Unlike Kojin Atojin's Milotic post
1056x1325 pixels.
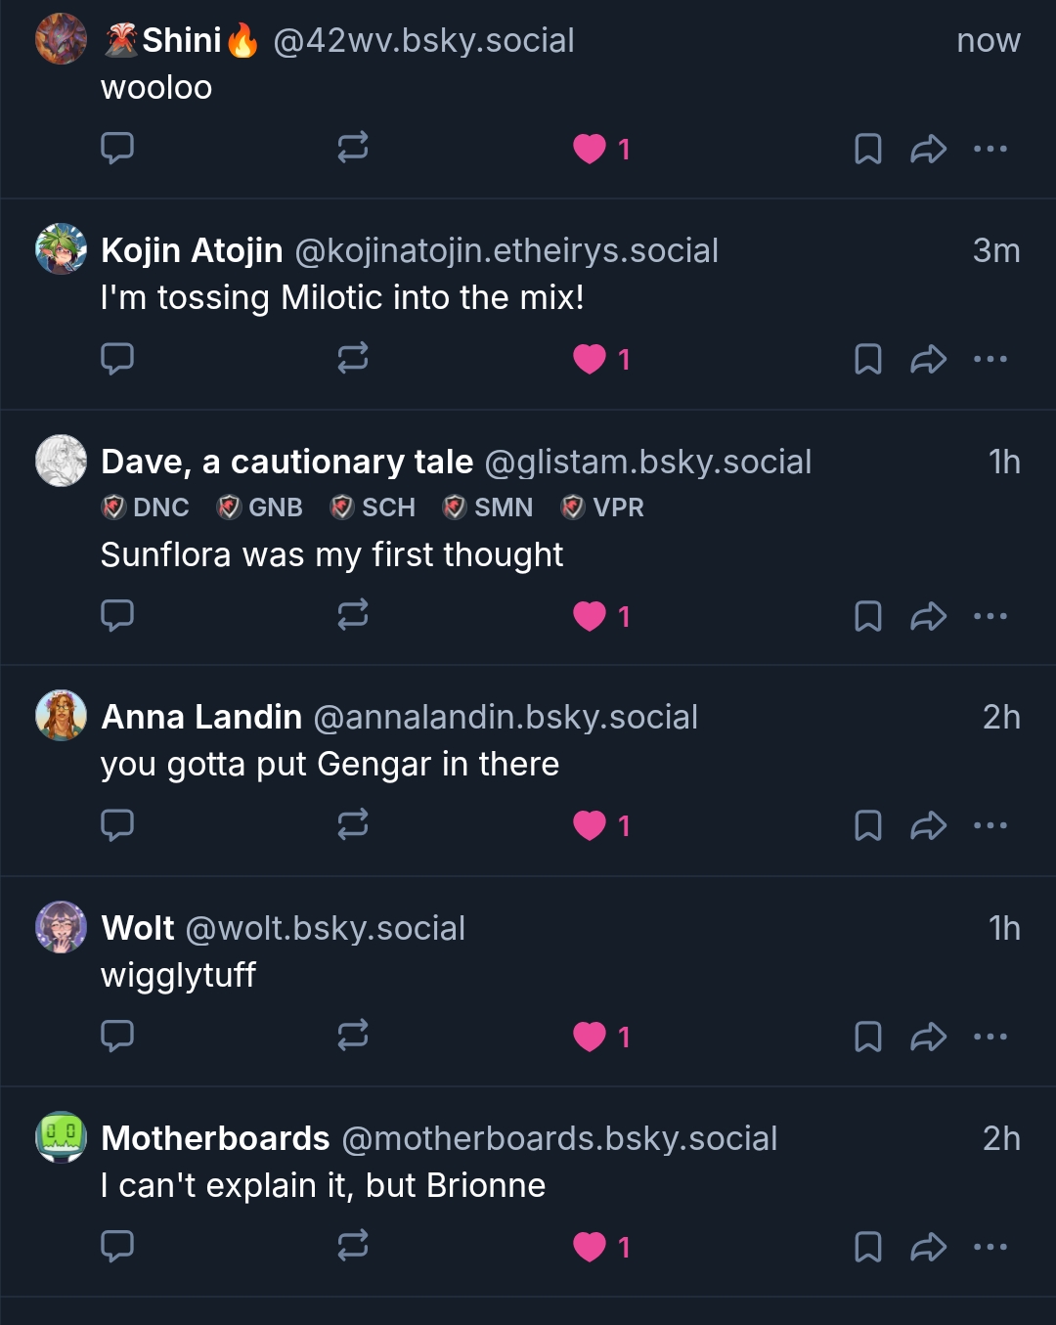590,359
